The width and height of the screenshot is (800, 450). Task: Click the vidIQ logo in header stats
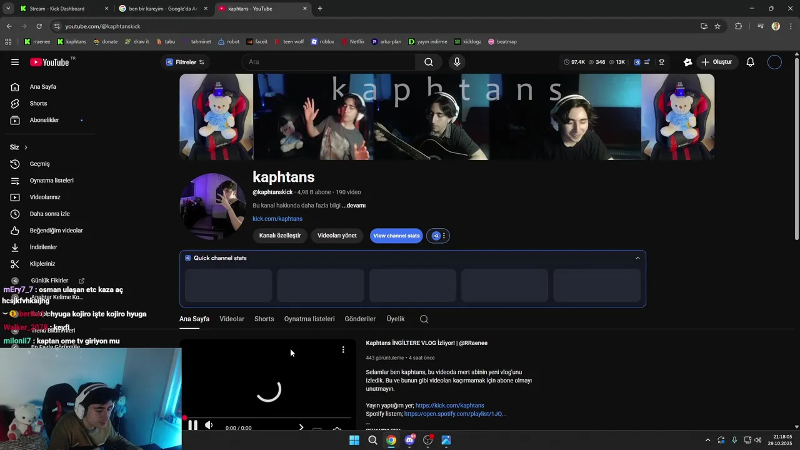637,62
